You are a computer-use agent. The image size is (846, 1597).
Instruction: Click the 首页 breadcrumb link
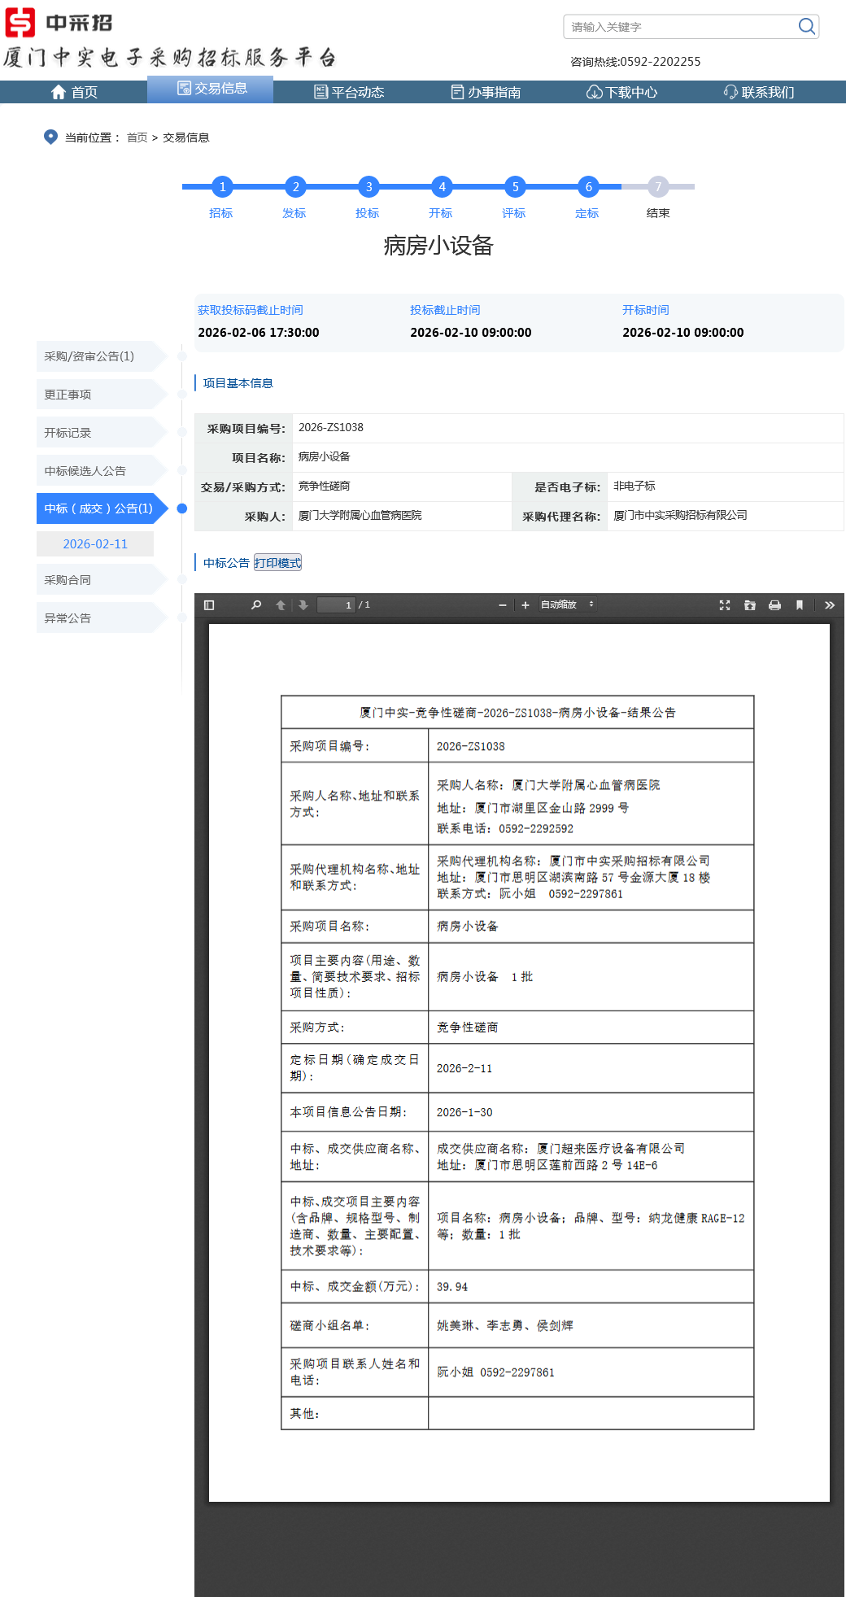(137, 137)
